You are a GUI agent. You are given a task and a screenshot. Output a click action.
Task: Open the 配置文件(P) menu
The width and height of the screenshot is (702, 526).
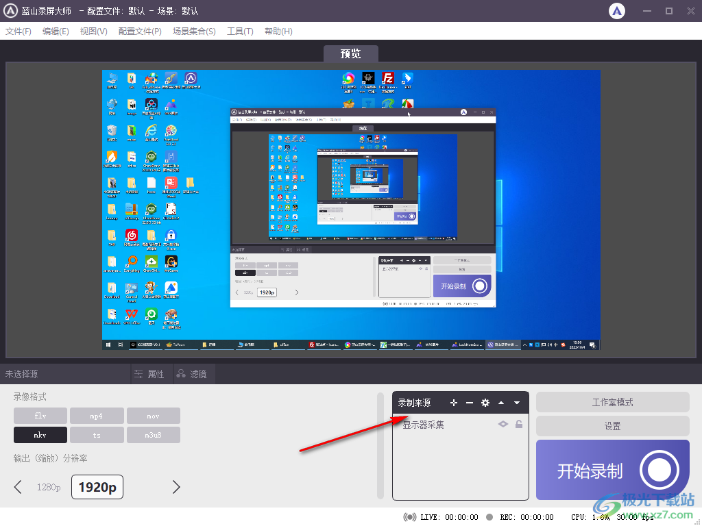[x=140, y=32]
